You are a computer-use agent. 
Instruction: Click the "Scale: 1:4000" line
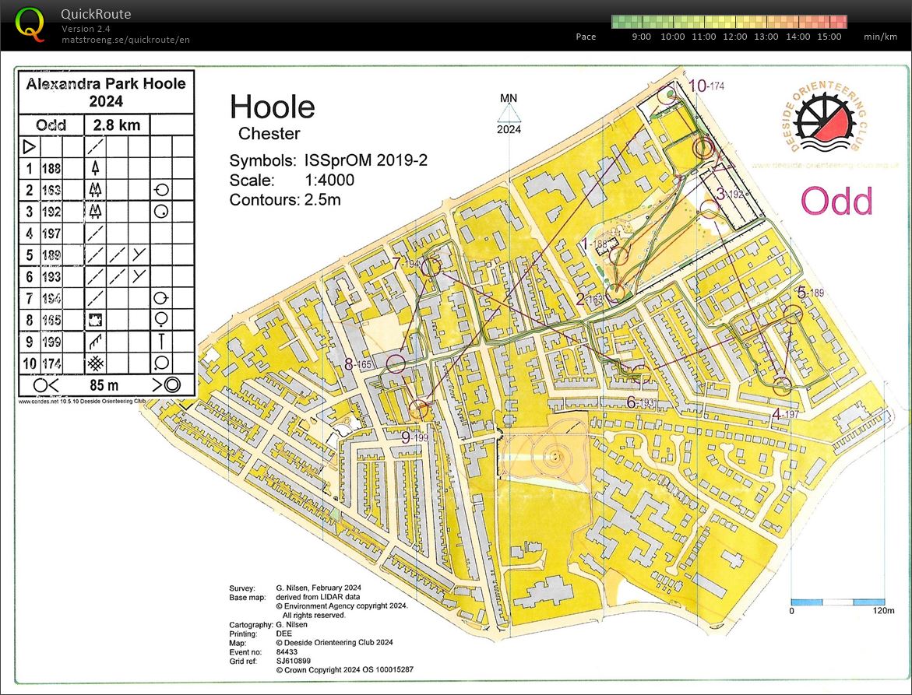click(291, 180)
